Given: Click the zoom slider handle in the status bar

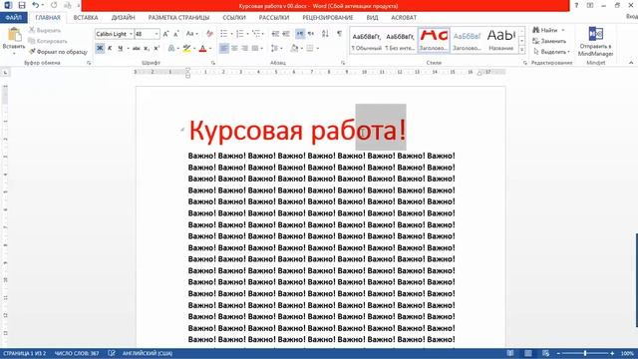Looking at the screenshot, I should point(585,353).
